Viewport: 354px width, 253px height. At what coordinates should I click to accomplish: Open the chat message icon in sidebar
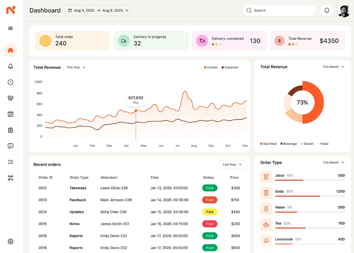[10, 146]
